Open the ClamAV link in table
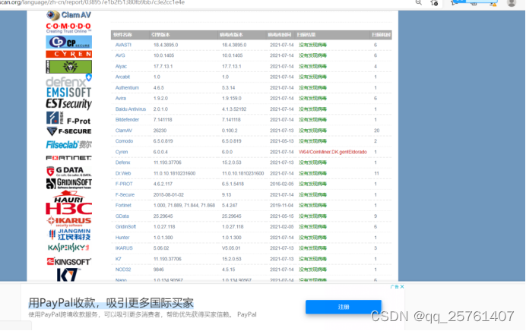Screen dimensions: 526x331 click(x=124, y=131)
